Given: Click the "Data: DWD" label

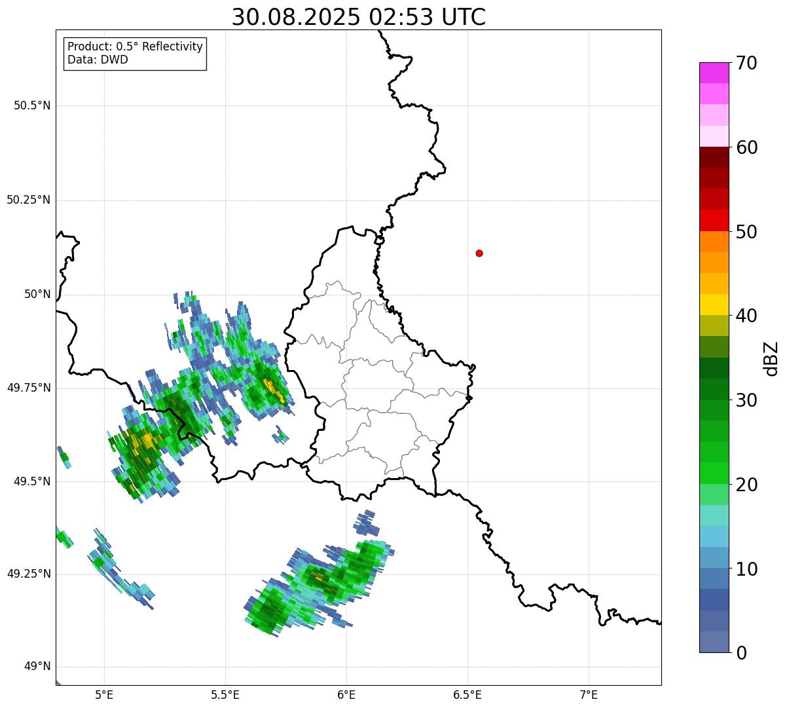Looking at the screenshot, I should 98,60.
